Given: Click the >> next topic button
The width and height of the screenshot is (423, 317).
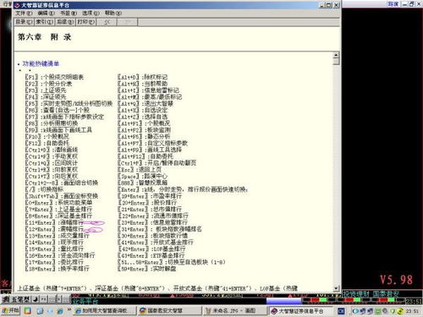Looking at the screenshot, I should [x=127, y=22].
